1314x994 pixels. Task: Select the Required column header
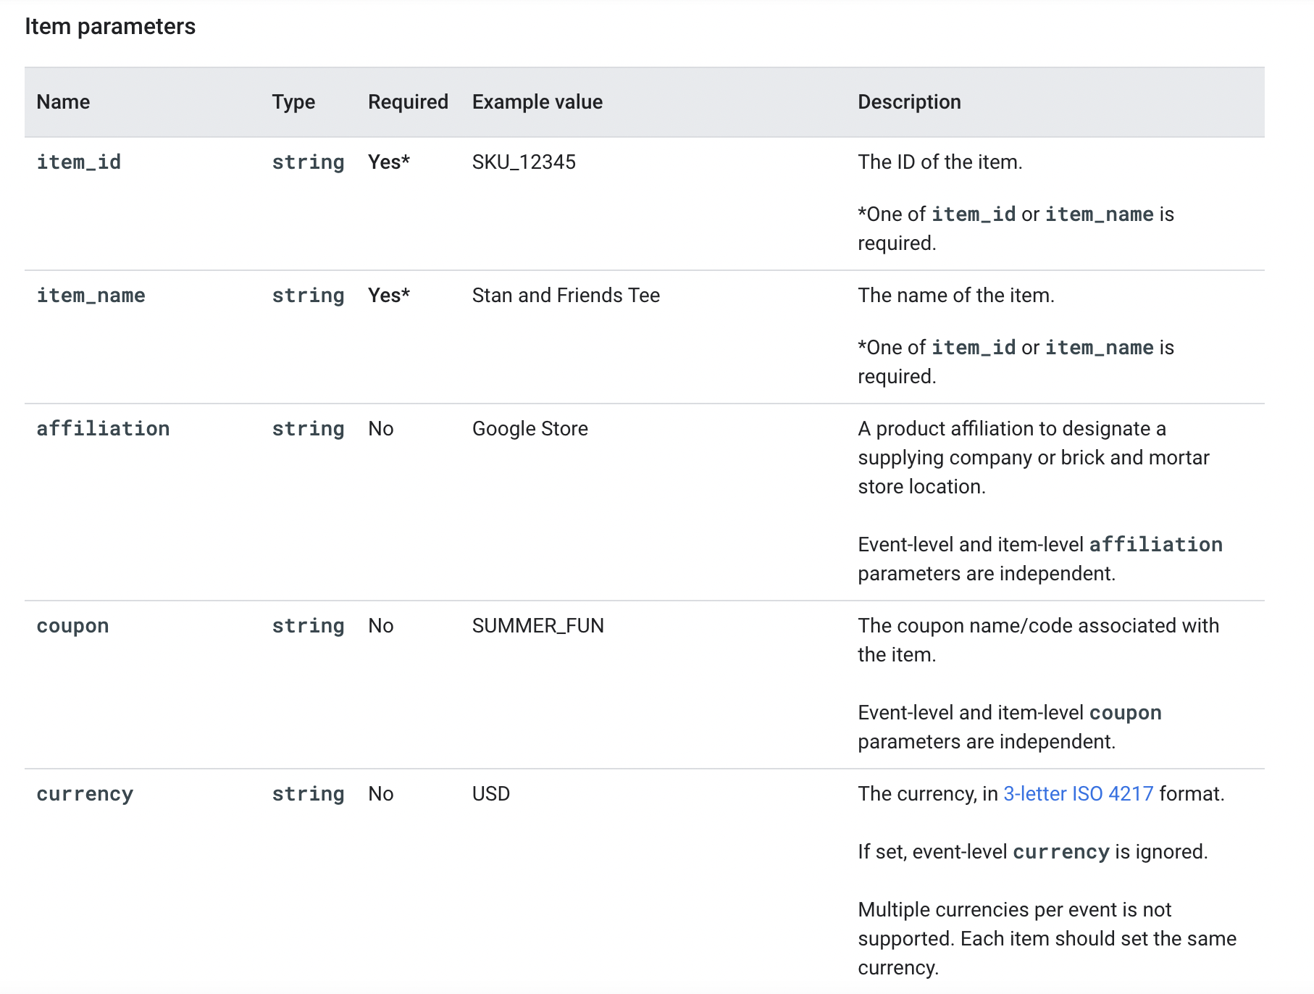point(407,101)
